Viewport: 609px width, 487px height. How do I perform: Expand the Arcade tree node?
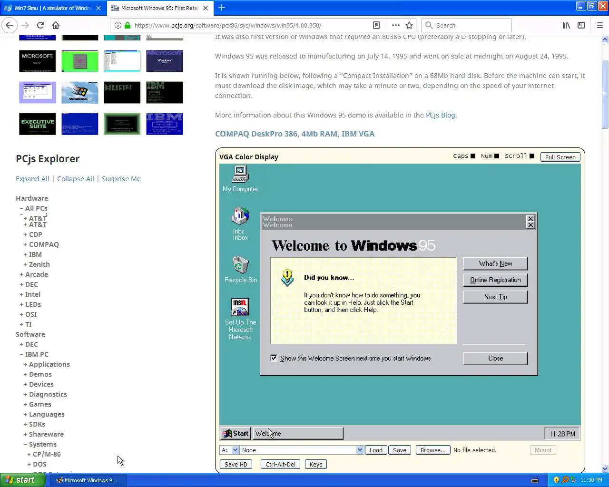(21, 274)
